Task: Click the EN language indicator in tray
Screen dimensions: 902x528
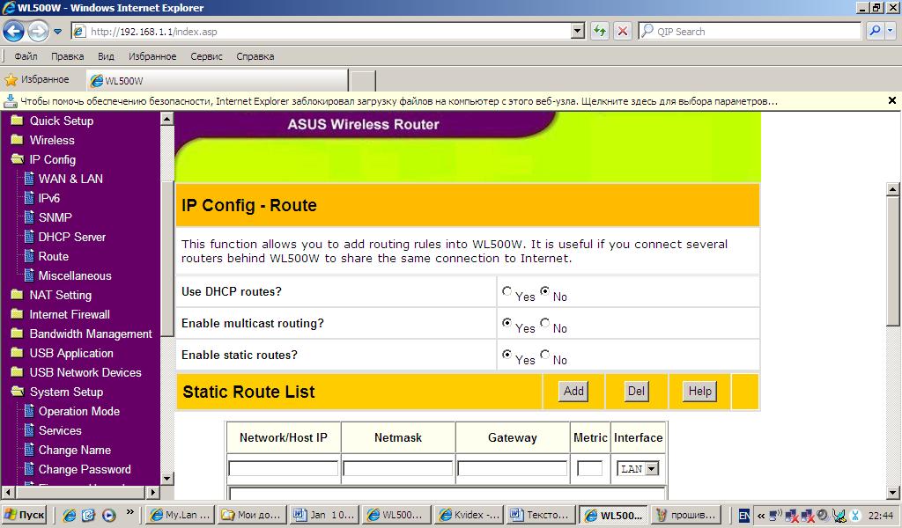Action: (x=743, y=516)
